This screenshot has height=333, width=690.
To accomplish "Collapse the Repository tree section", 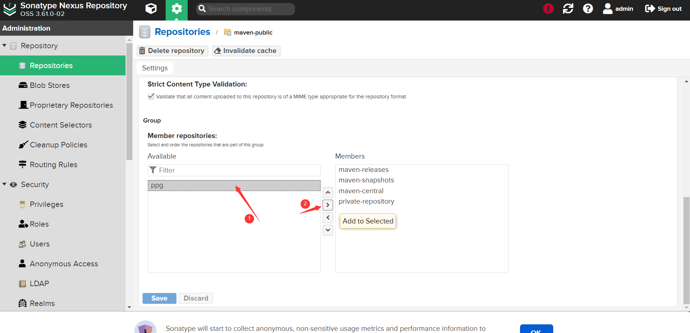I will coord(4,46).
